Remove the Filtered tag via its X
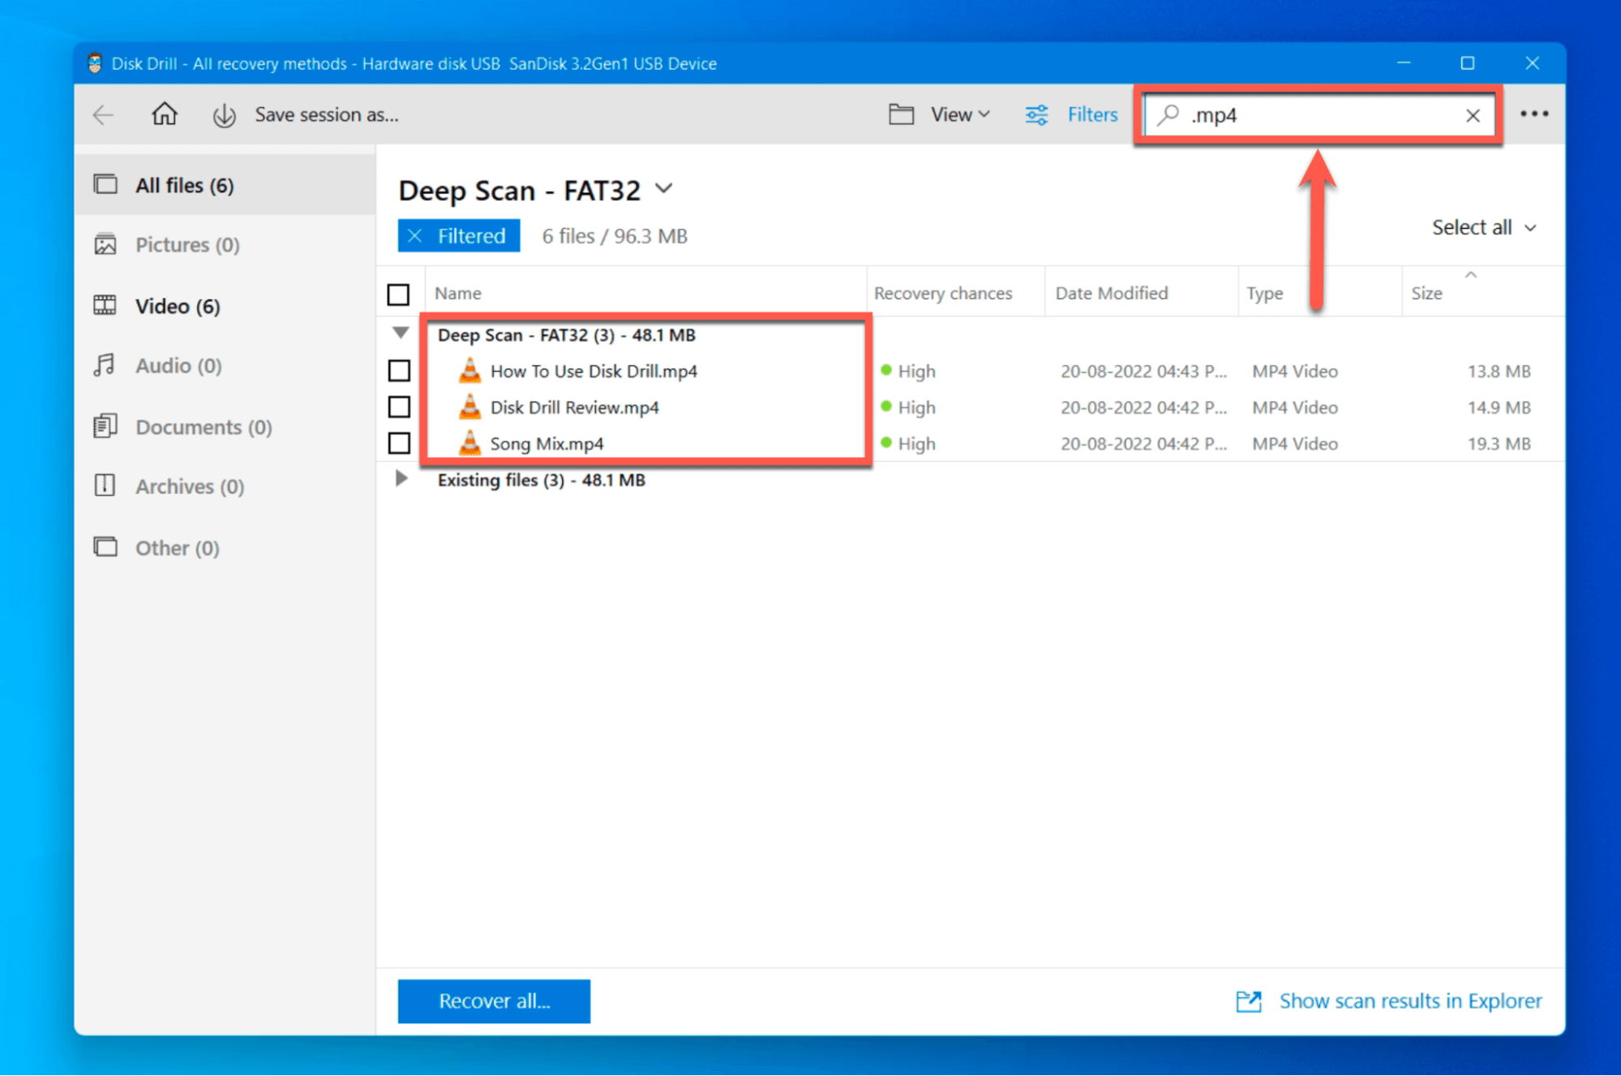The height and width of the screenshot is (1076, 1621). point(415,236)
